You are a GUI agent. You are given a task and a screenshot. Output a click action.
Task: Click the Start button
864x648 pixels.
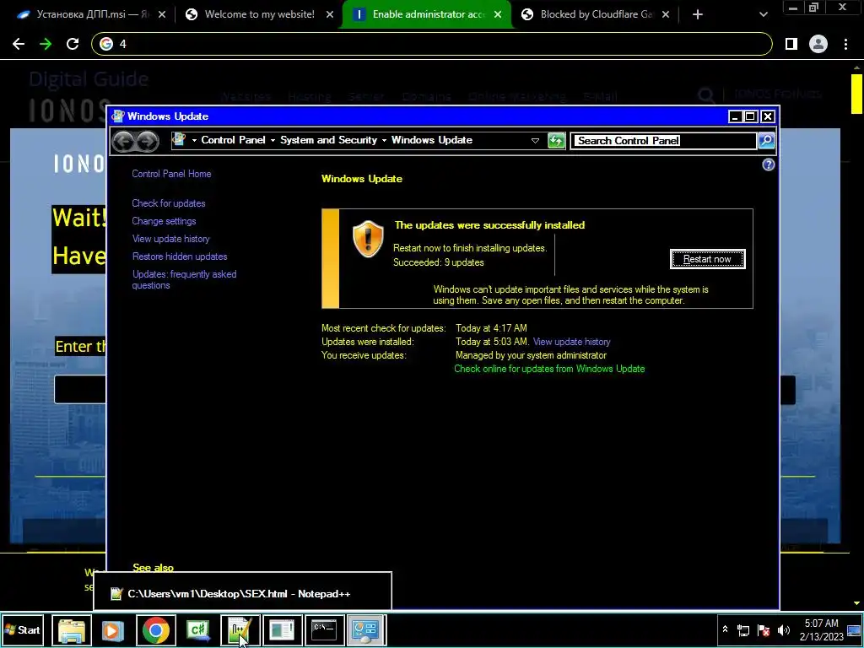tap(23, 629)
